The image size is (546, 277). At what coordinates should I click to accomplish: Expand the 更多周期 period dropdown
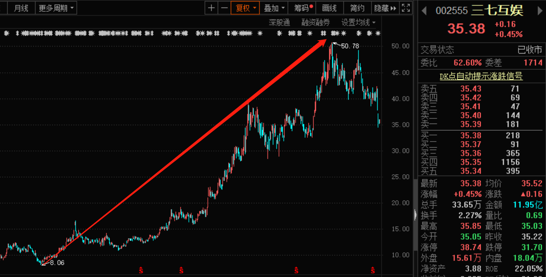tap(56, 8)
